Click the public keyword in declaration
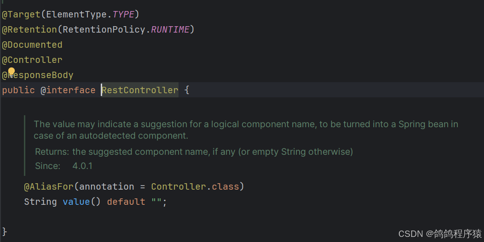This screenshot has width=484, height=242. pyautogui.click(x=18, y=90)
